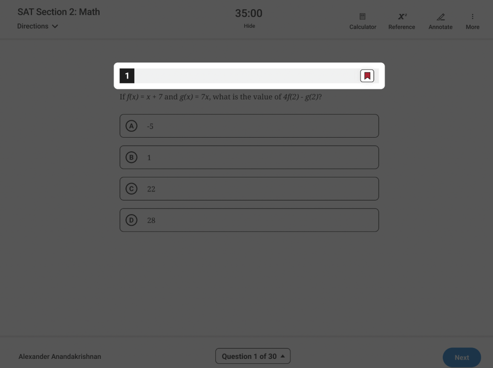Screen dimensions: 493x368
Task: Click the up arrow in question navigator
Action: (x=283, y=356)
